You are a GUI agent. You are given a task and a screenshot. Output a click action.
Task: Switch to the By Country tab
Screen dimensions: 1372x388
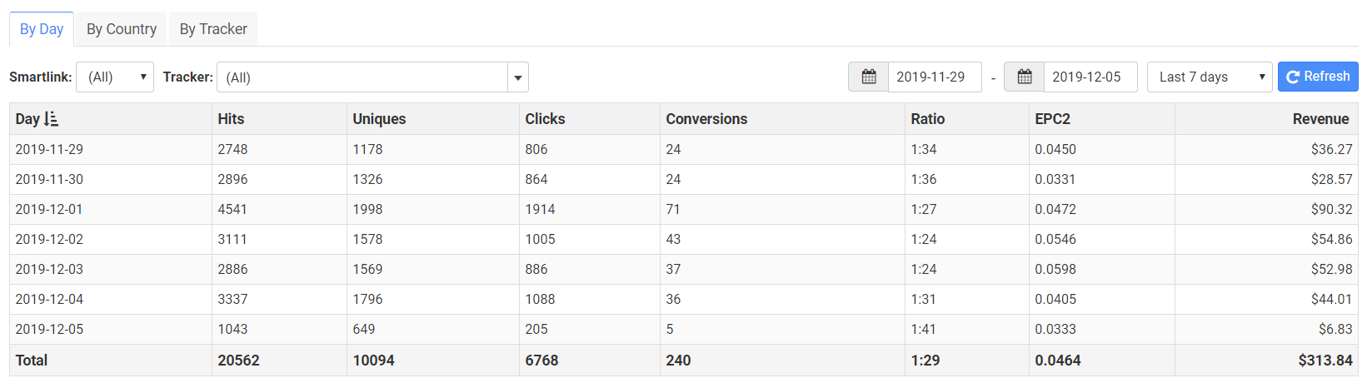[122, 29]
